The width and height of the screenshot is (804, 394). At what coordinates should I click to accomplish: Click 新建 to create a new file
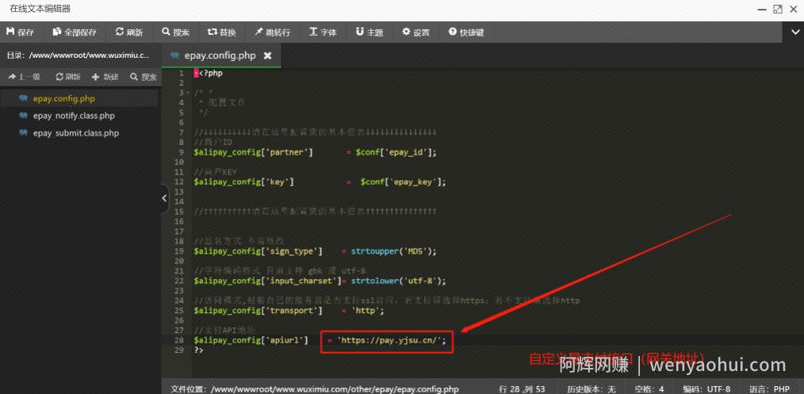(105, 77)
